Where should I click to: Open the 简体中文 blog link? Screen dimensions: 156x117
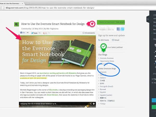(107, 101)
